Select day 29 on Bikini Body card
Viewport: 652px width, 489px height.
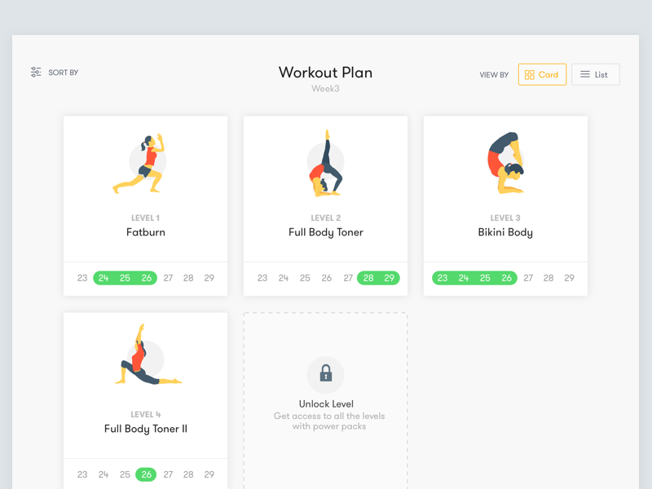click(569, 278)
